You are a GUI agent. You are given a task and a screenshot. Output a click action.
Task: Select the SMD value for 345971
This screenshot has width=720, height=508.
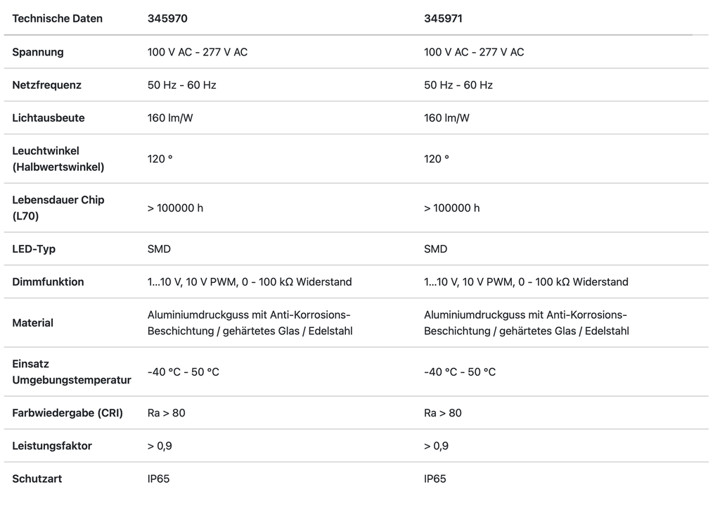(436, 249)
